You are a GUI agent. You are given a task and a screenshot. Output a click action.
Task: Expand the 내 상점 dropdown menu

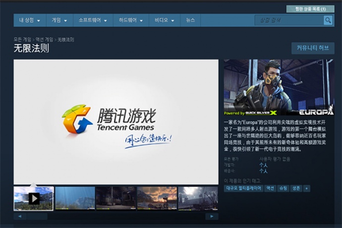29,20
